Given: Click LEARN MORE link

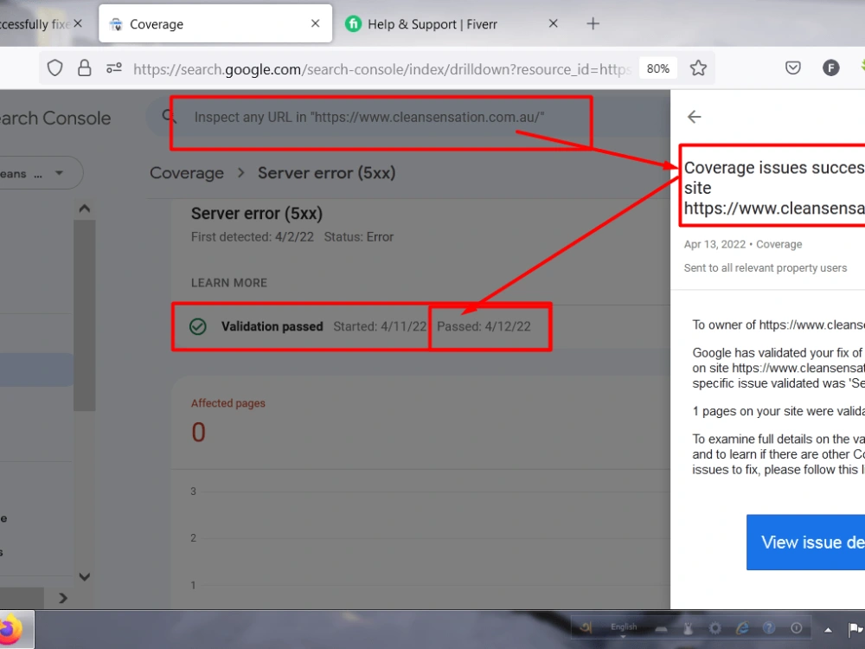Looking at the screenshot, I should coord(229,283).
